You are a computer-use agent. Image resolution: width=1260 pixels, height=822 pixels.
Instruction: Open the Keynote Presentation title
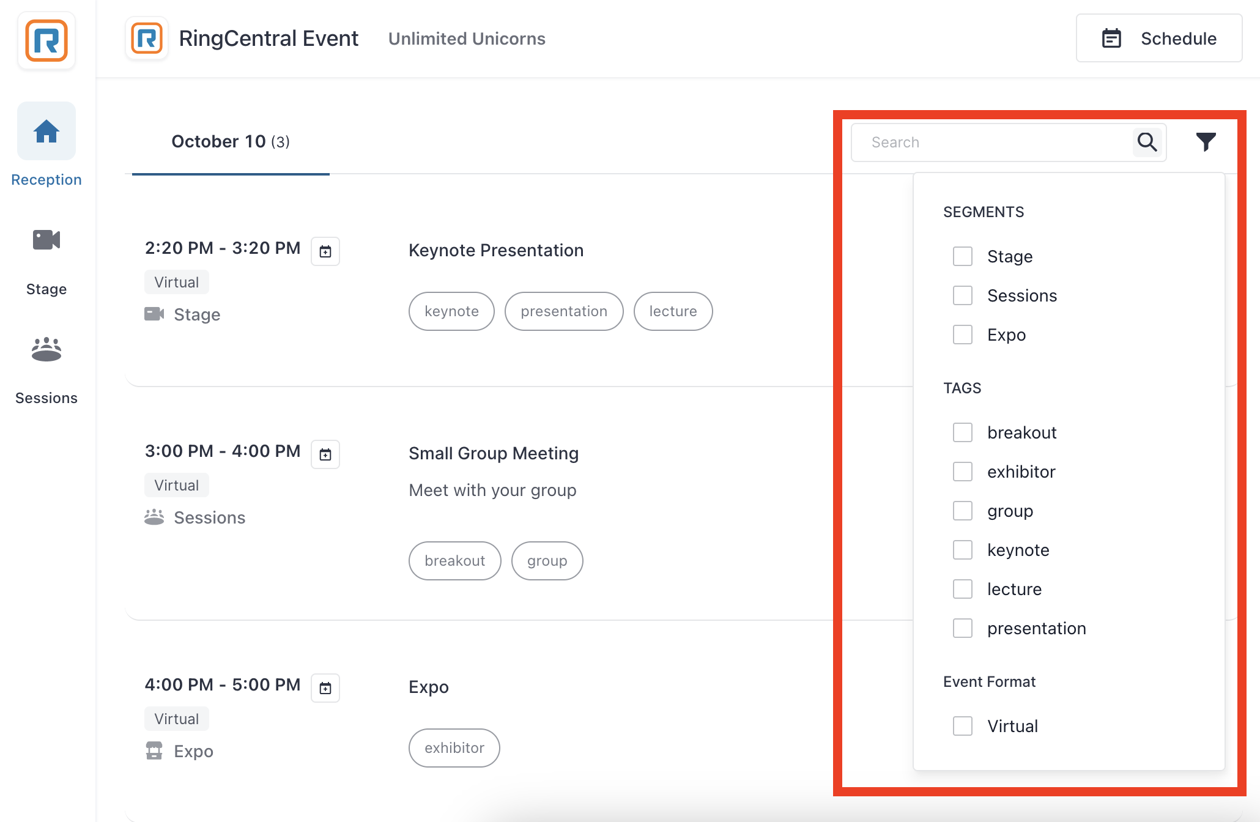[496, 251]
